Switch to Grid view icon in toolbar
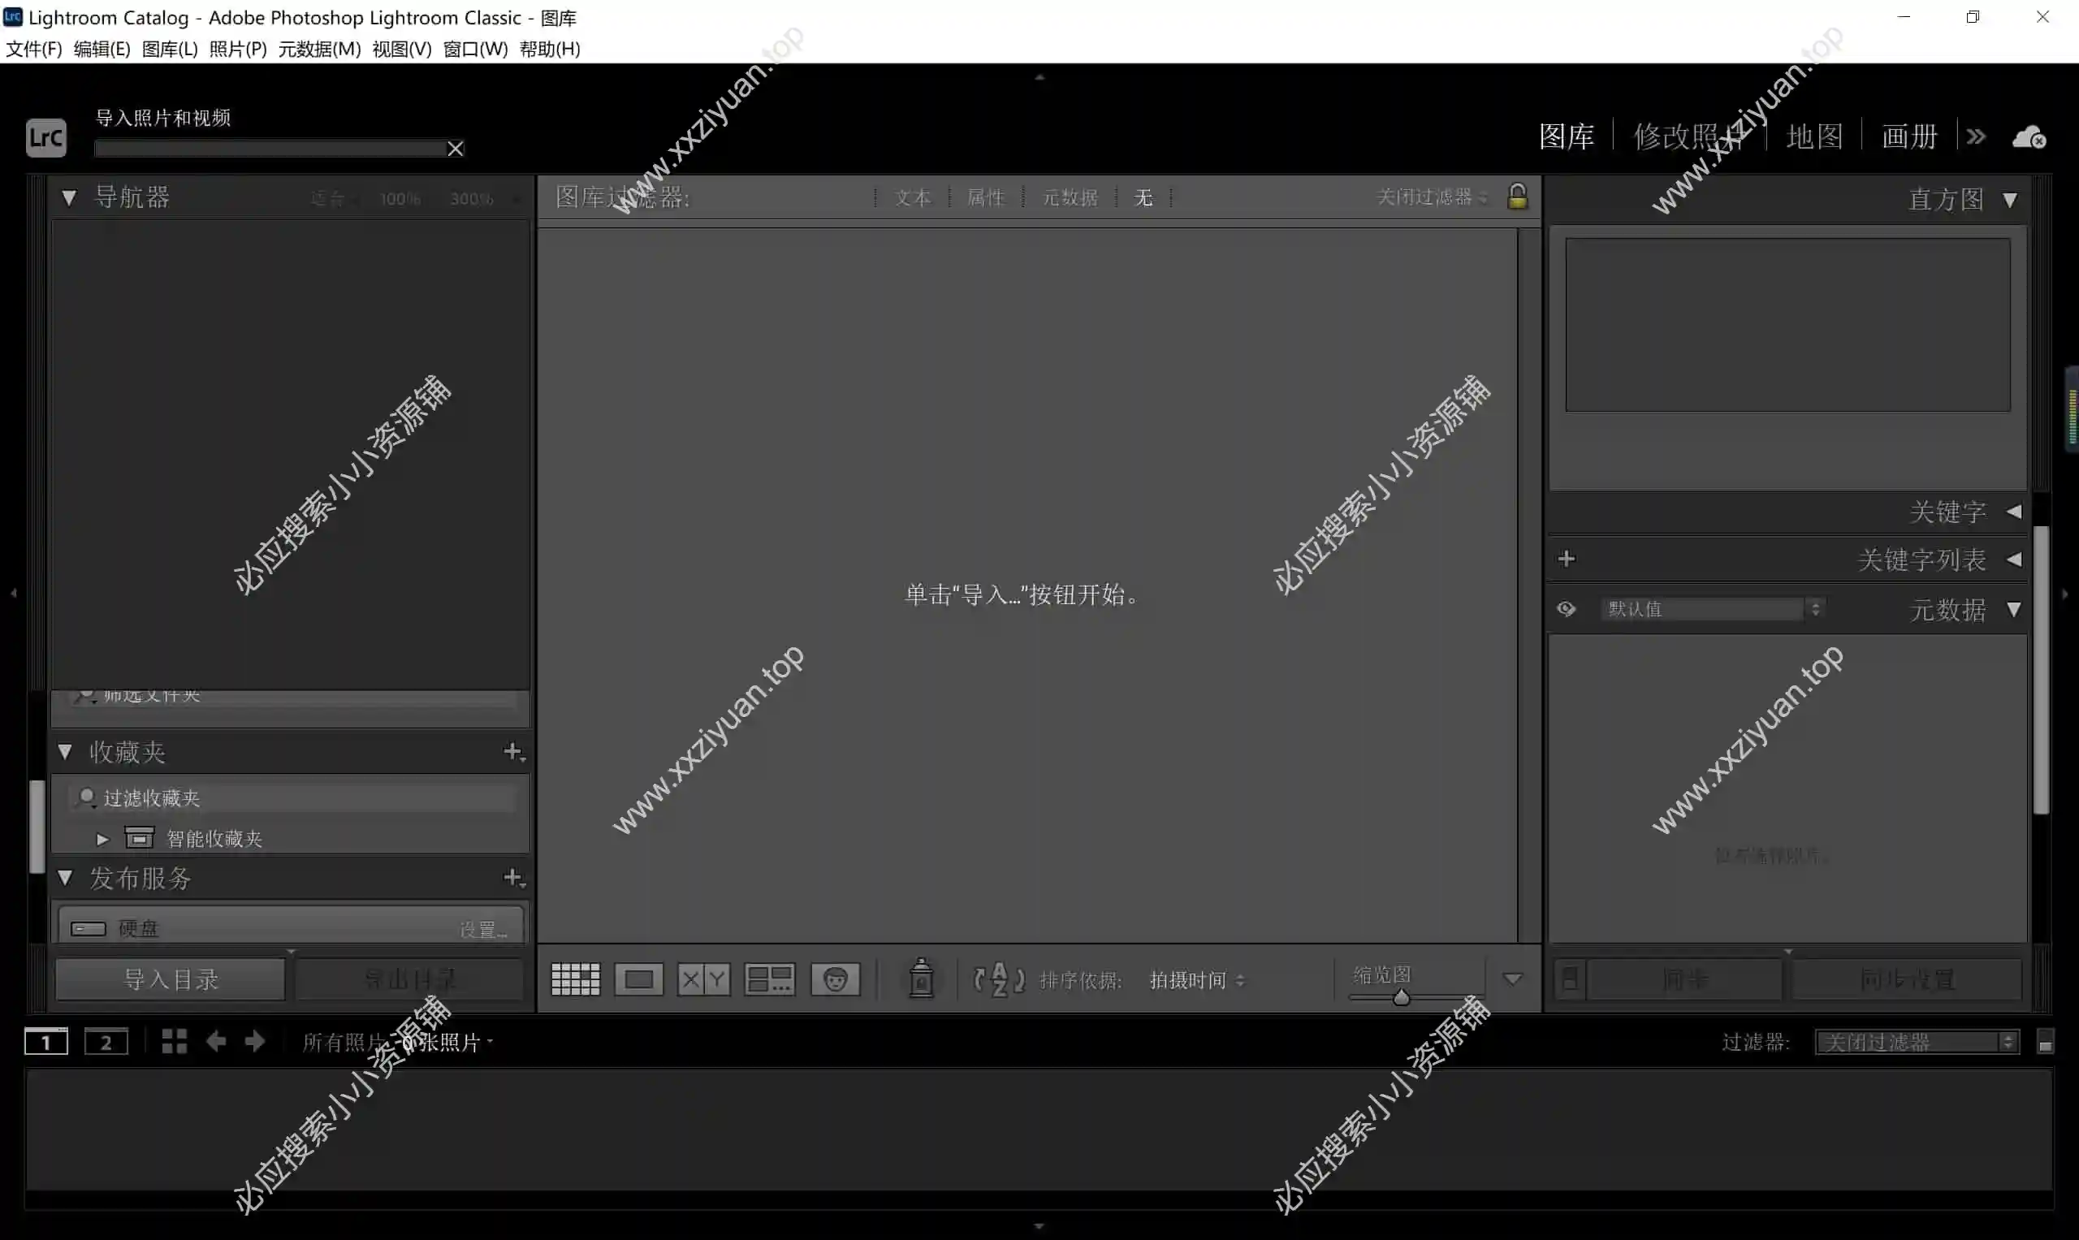Image resolution: width=2079 pixels, height=1240 pixels. (575, 979)
